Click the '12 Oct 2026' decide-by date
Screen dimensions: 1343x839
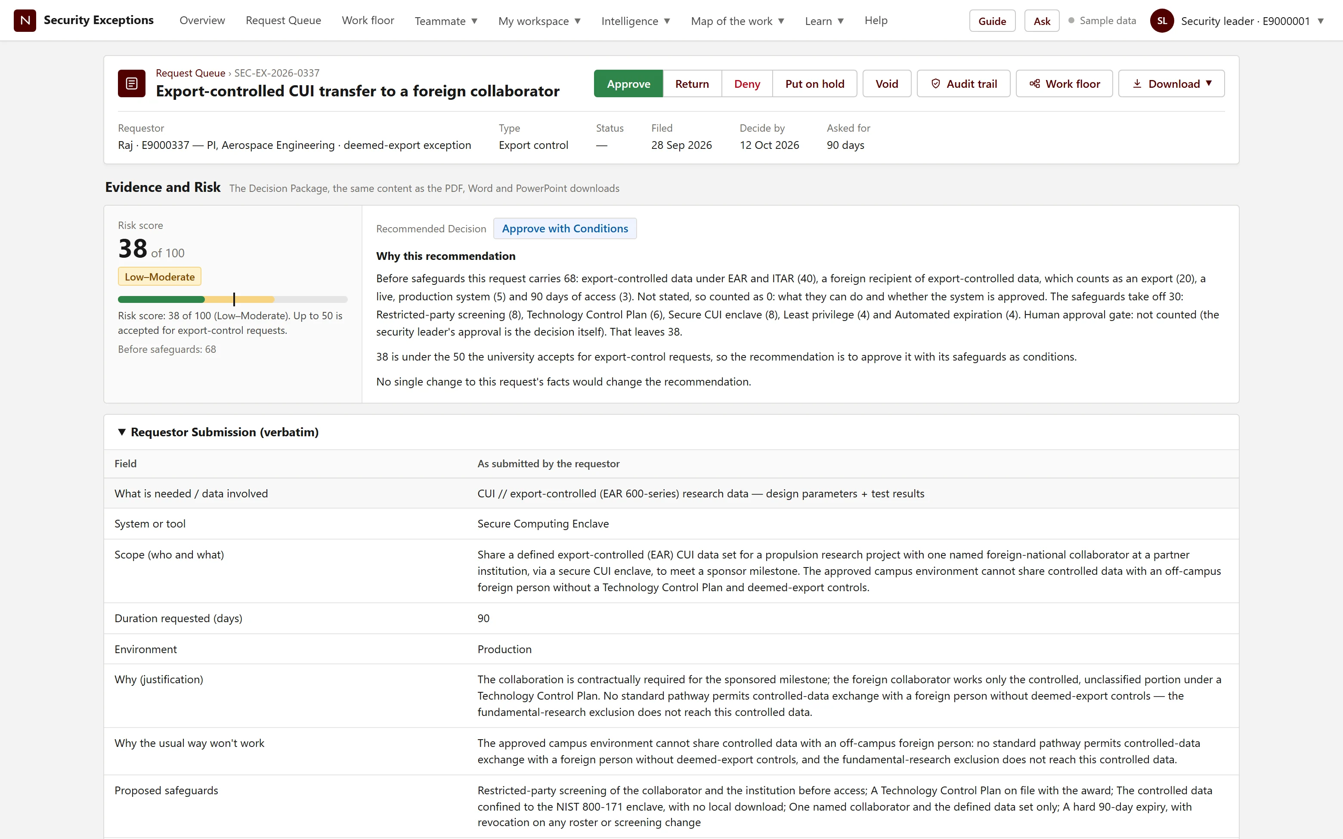pyautogui.click(x=769, y=145)
